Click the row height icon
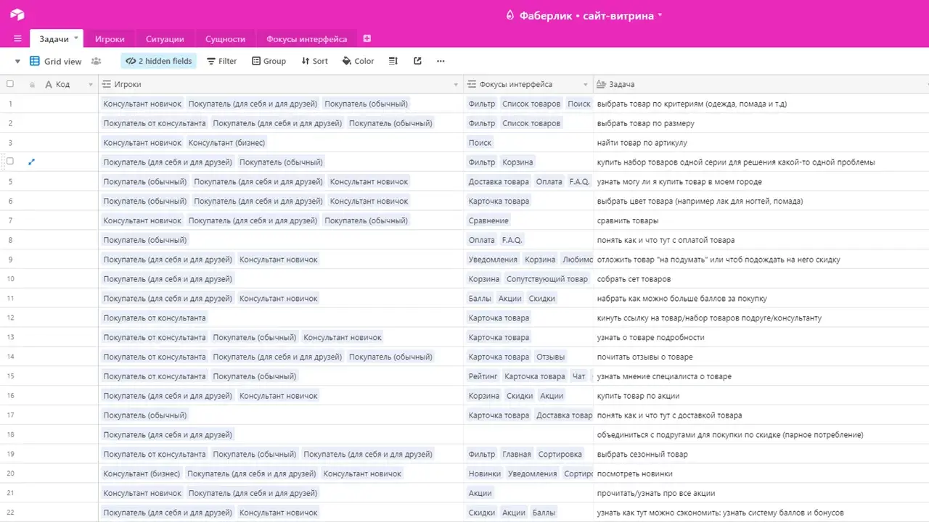The image size is (929, 522). tap(393, 61)
